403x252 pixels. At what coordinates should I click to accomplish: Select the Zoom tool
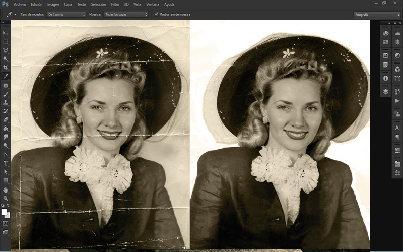pyautogui.click(x=6, y=198)
